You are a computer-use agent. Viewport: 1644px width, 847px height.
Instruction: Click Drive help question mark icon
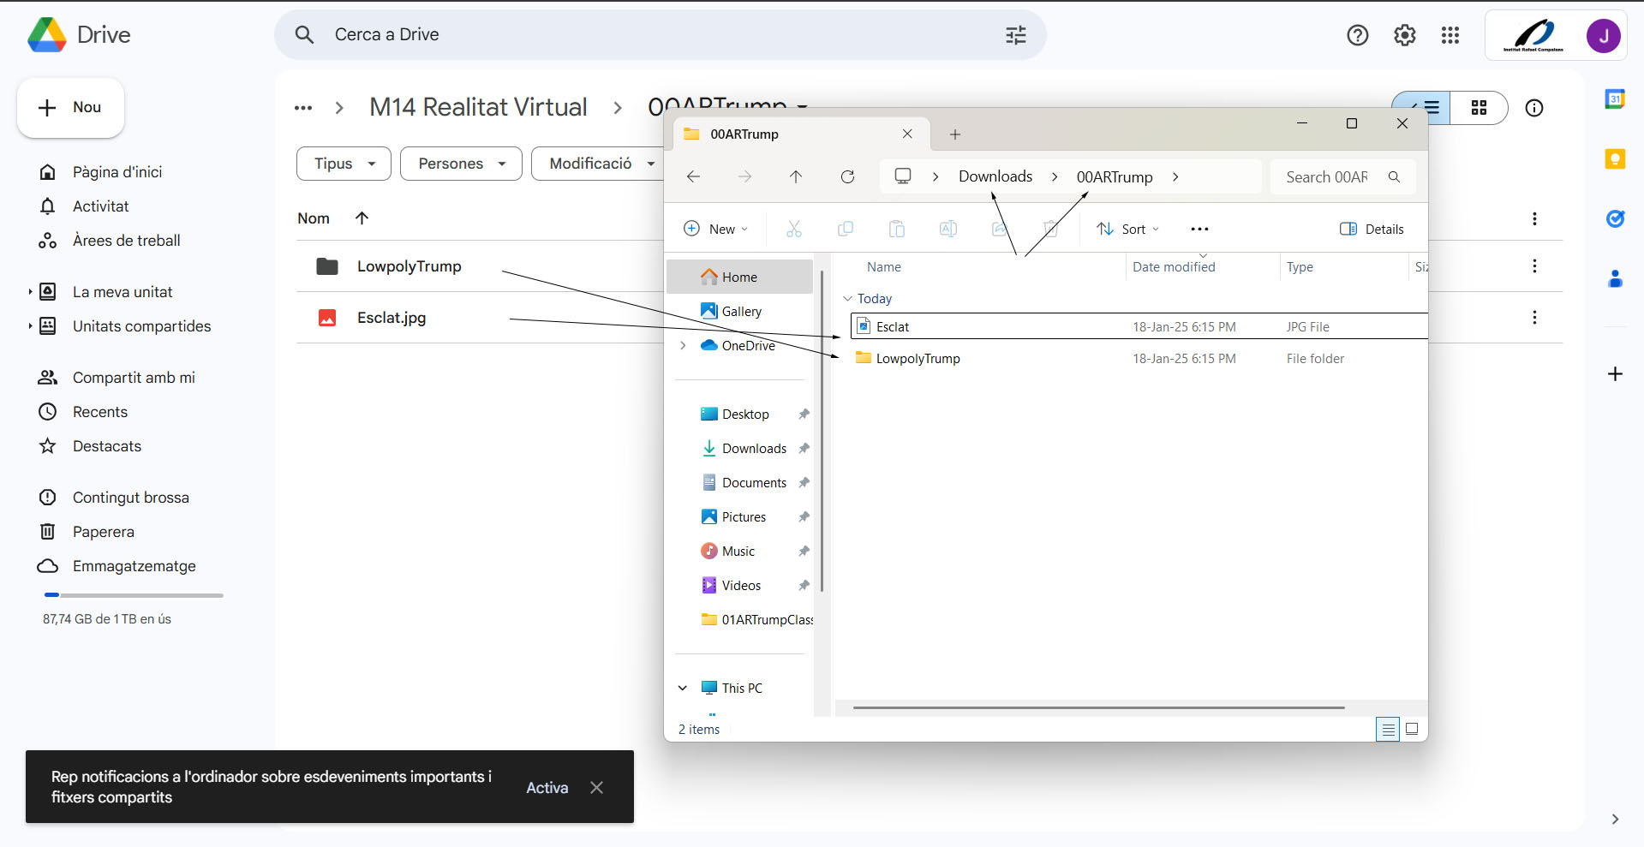[1357, 35]
